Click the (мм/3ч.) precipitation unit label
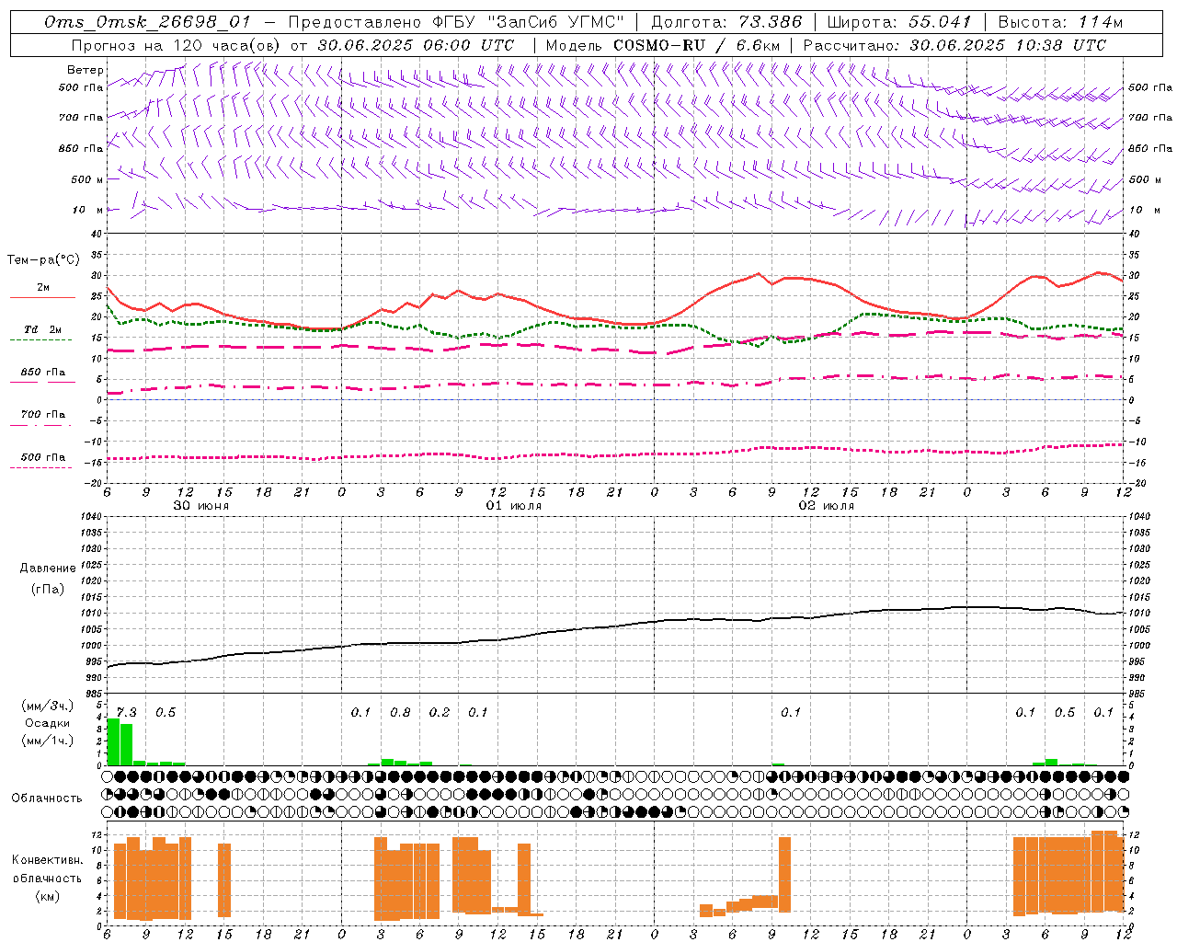Viewport: 1177px width, 942px height. (48, 706)
